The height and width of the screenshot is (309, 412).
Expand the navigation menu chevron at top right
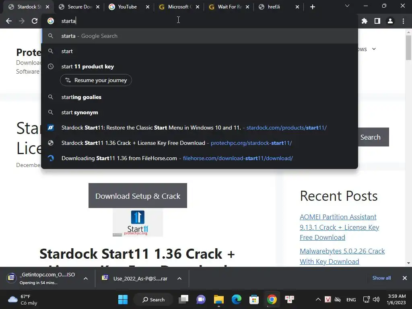[x=374, y=49]
